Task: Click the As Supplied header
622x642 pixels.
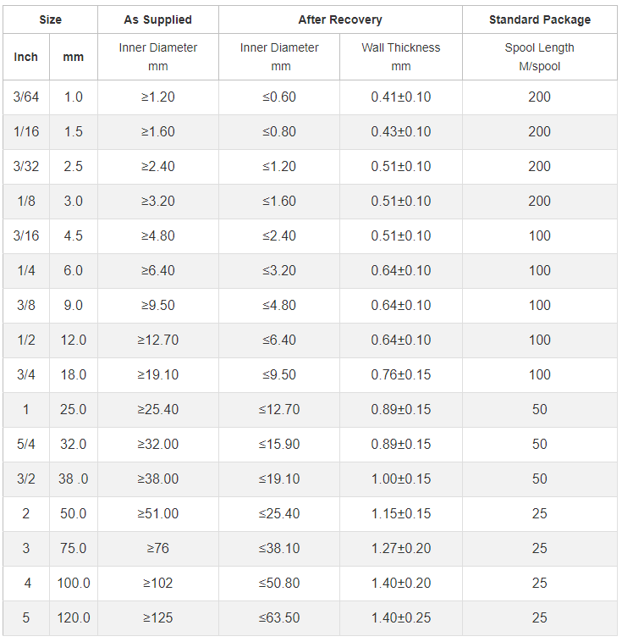Action: [157, 19]
